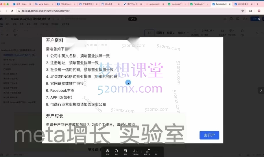This screenshot has width=264, height=157.
Task: Switch to the 广告管理工具 tab
Action: pos(88,4)
